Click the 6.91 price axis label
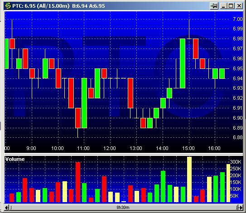The width and height of the screenshot is (246, 213). point(238,108)
